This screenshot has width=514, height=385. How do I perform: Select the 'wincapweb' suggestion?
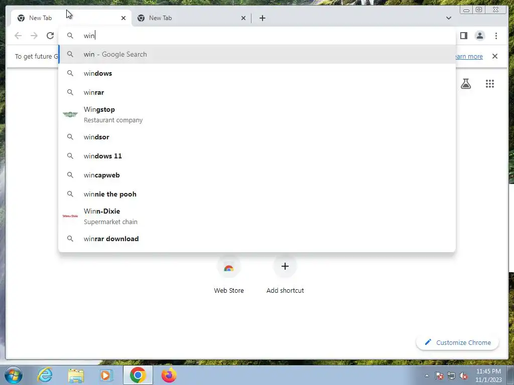point(257,175)
